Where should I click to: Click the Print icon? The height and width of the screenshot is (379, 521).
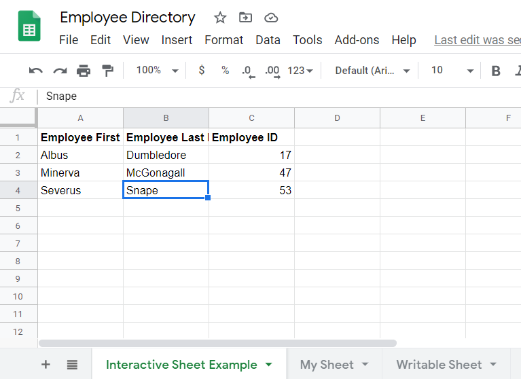coord(84,71)
